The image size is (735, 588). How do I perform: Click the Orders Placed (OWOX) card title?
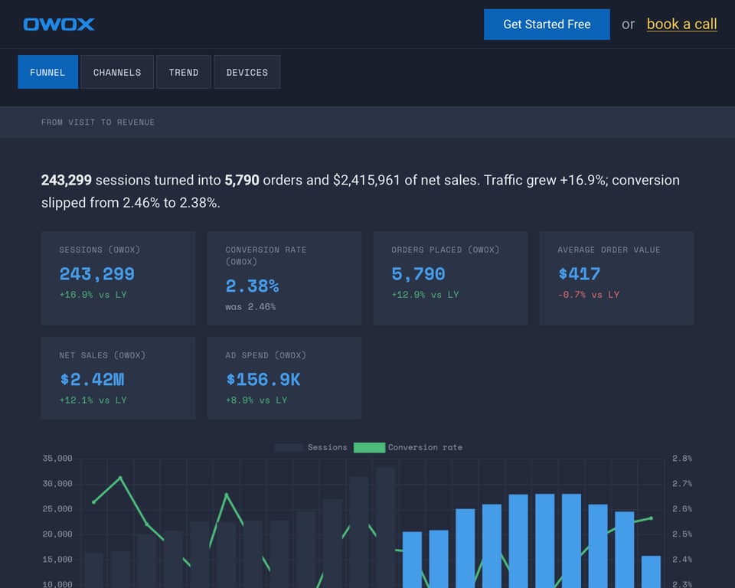[x=446, y=250]
